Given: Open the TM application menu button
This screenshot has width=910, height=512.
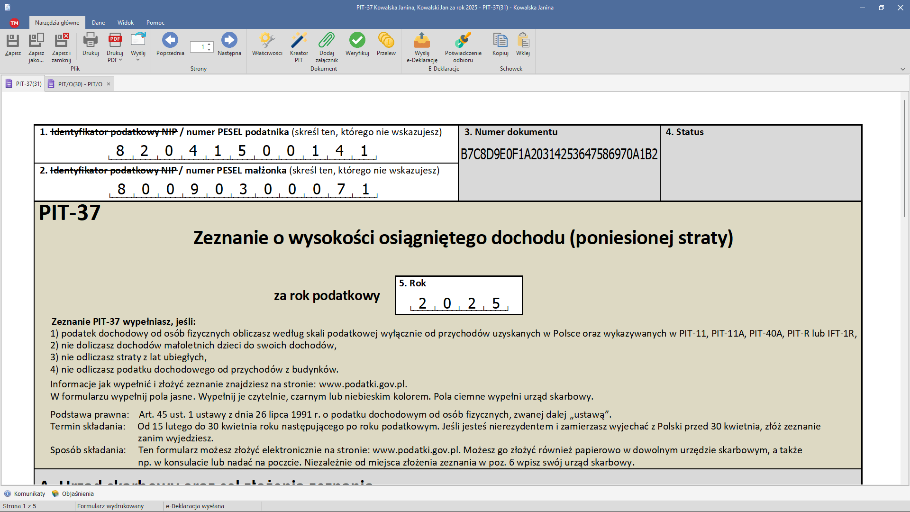Looking at the screenshot, I should pos(14,23).
